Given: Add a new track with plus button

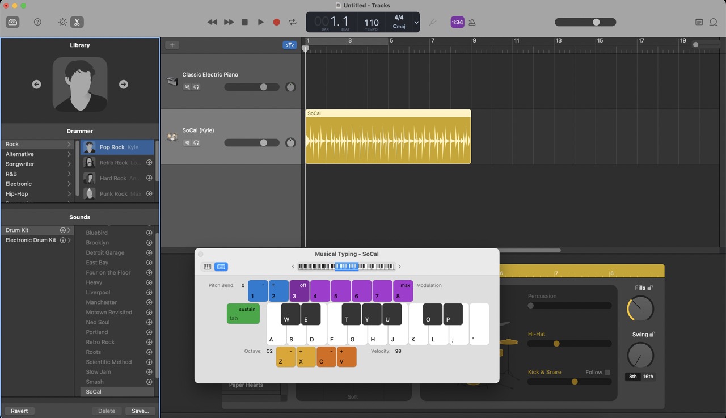Looking at the screenshot, I should pyautogui.click(x=172, y=45).
